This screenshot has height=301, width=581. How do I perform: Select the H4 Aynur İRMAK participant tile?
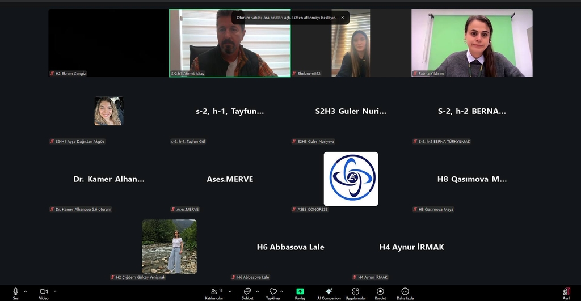tap(411, 247)
